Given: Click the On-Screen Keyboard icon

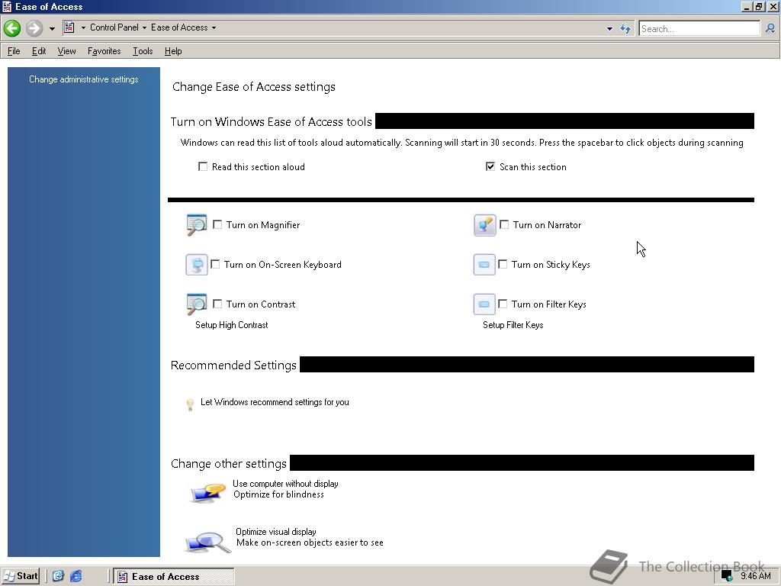Looking at the screenshot, I should pos(196,265).
